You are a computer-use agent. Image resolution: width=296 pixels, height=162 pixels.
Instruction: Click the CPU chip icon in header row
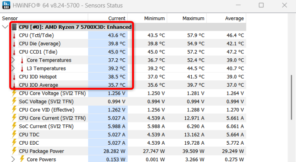coord(14,27)
